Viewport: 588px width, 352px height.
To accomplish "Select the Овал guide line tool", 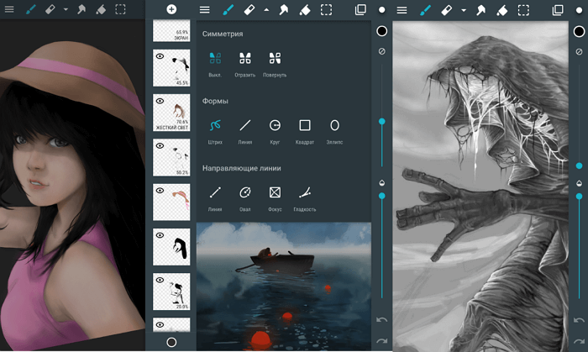I will click(x=244, y=193).
